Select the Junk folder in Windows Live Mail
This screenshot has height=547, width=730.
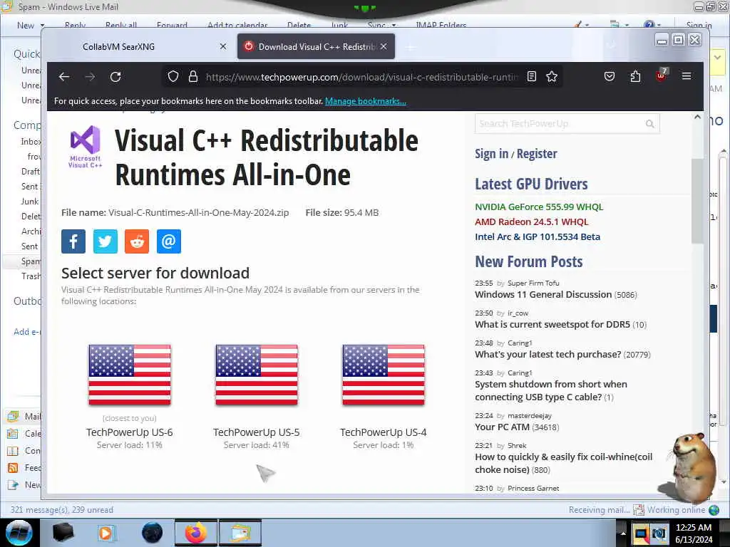tap(30, 202)
